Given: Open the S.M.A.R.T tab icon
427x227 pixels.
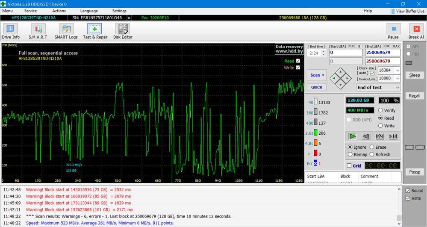Looking at the screenshot, I should click(38, 31).
